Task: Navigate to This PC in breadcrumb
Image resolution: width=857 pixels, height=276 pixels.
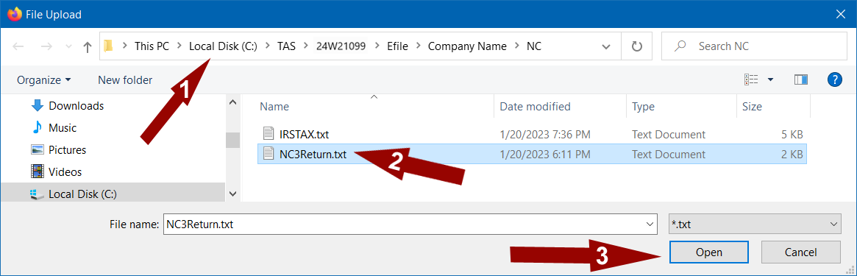Action: [x=152, y=46]
